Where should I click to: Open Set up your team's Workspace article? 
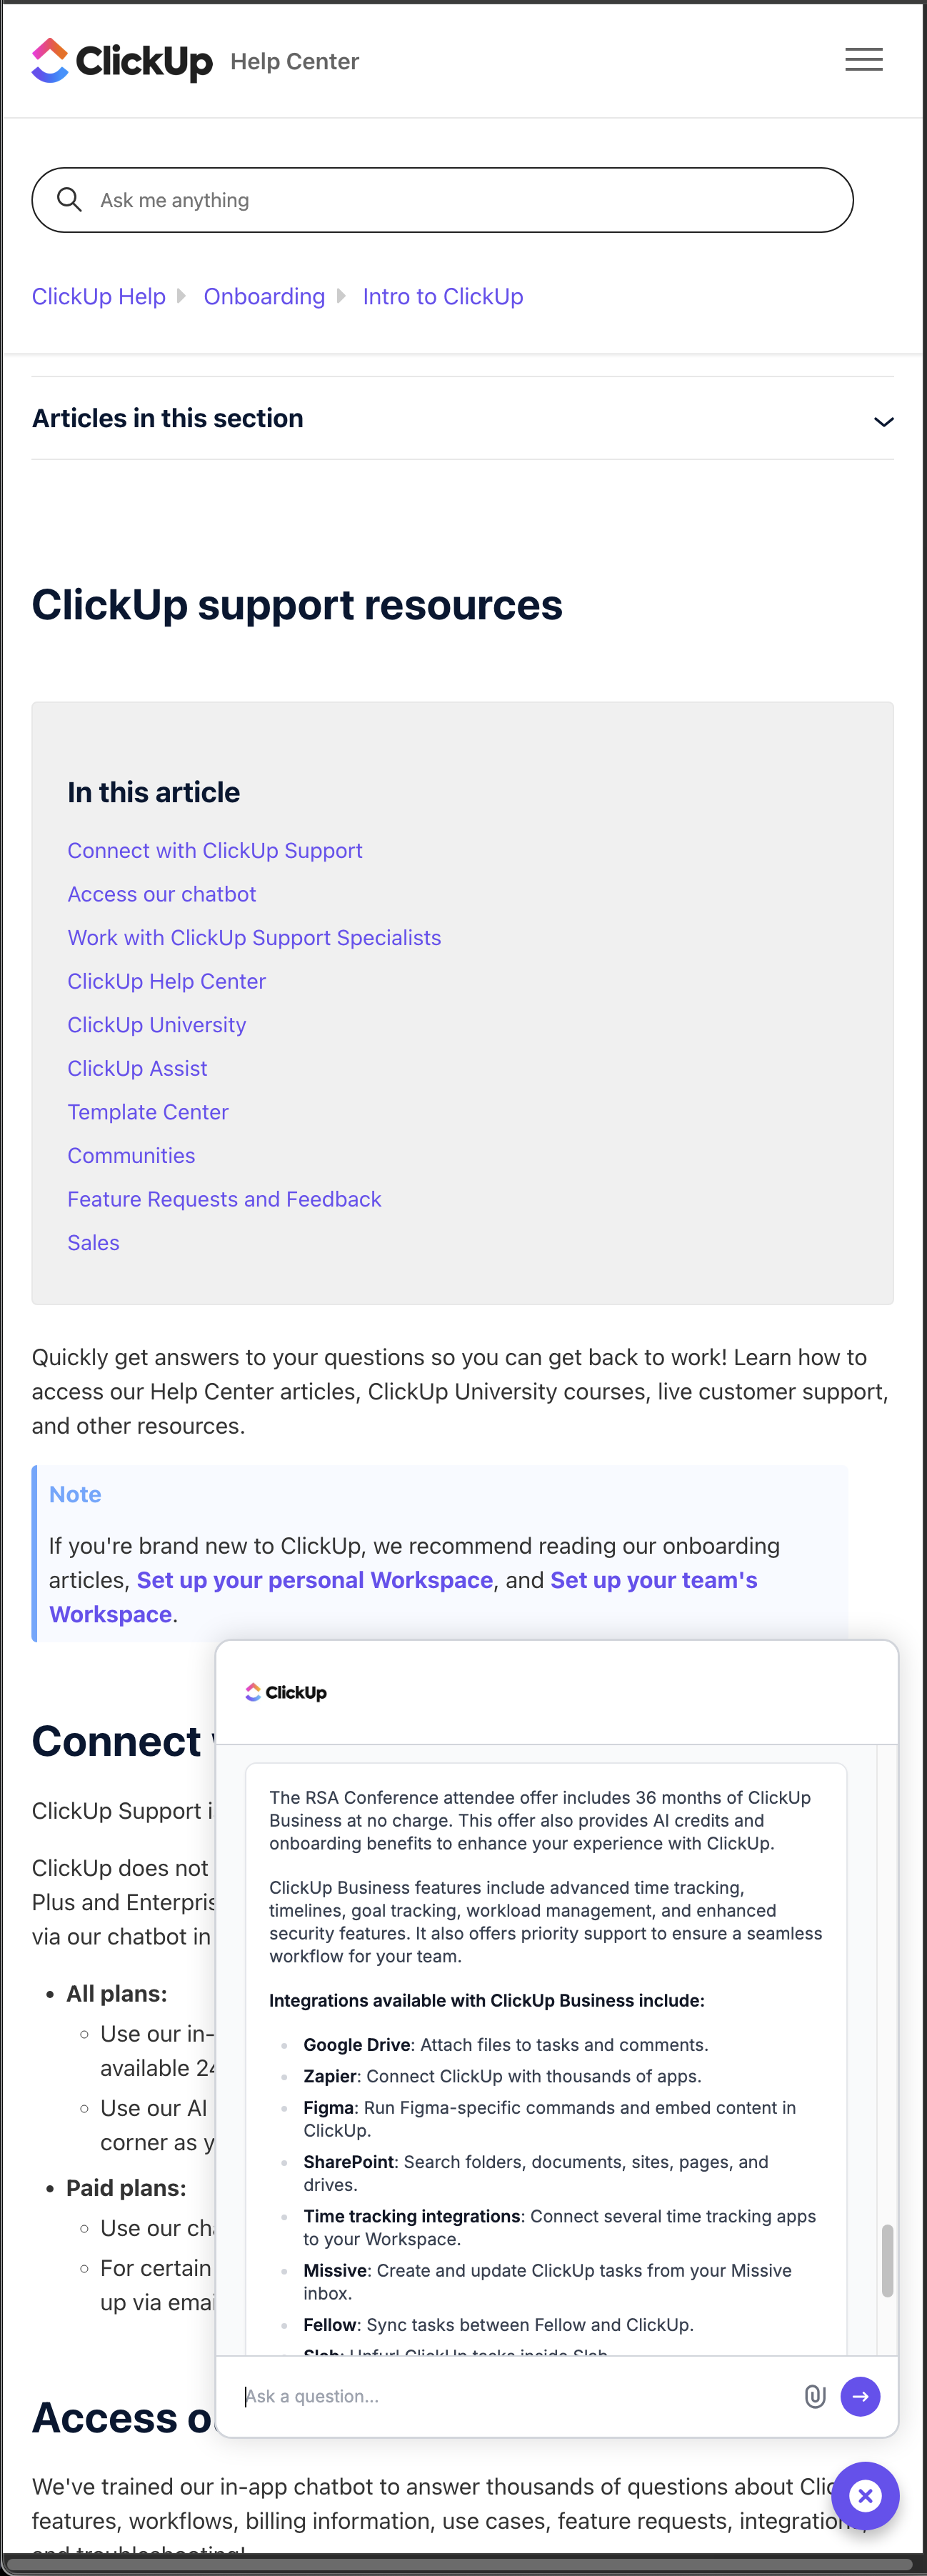click(653, 1580)
